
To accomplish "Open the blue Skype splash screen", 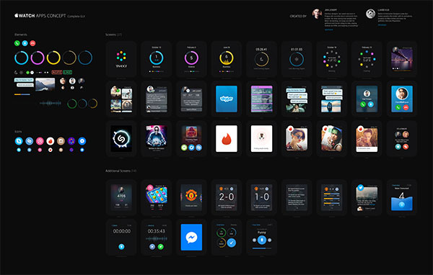I will [x=227, y=99].
